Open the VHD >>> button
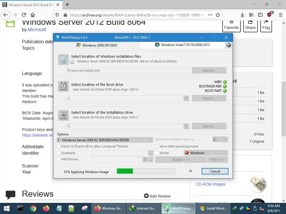 pos(217,160)
